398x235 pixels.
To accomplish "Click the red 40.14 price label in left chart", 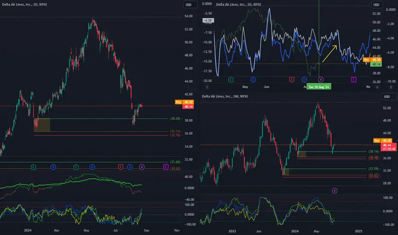I will [x=188, y=107].
